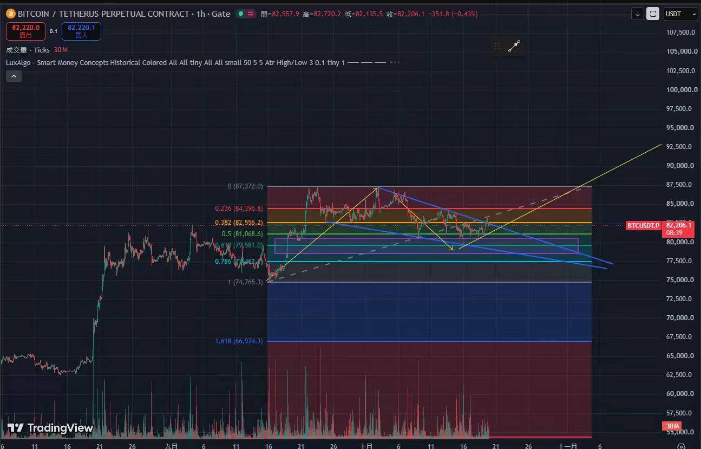Open the USDT currency dropdown

click(x=680, y=14)
